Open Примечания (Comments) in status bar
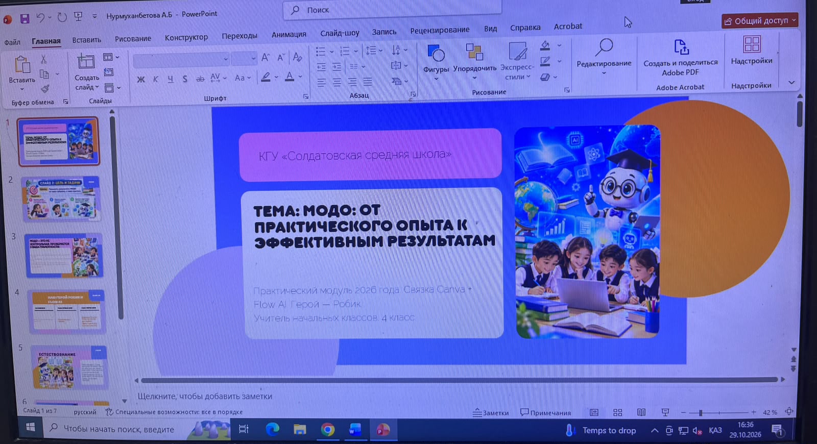Image resolution: width=817 pixels, height=444 pixels. click(x=545, y=412)
